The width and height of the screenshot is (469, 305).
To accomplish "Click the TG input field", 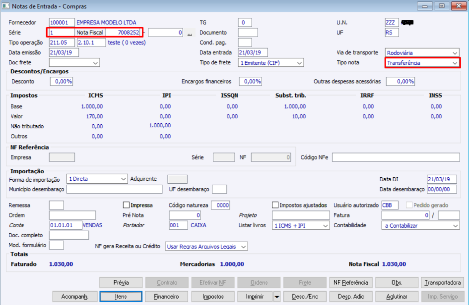I will (245, 22).
